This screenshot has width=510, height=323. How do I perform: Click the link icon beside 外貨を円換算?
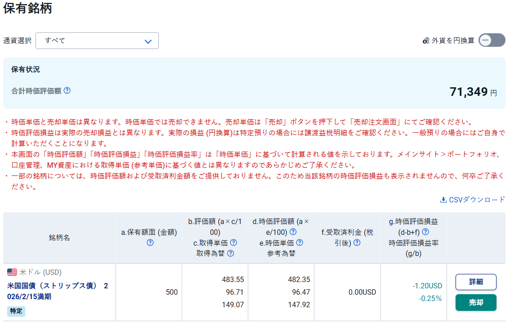click(425, 40)
